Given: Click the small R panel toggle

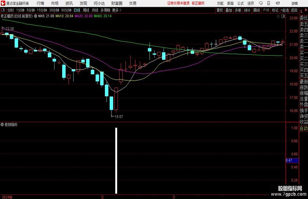Looking at the screenshot, I should (x=306, y=9).
